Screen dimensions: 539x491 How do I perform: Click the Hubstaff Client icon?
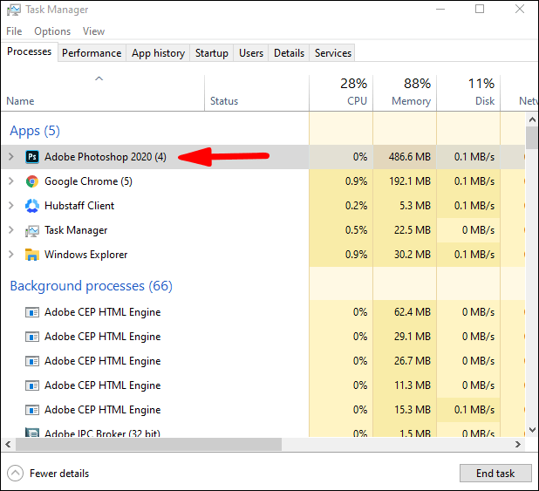point(32,206)
